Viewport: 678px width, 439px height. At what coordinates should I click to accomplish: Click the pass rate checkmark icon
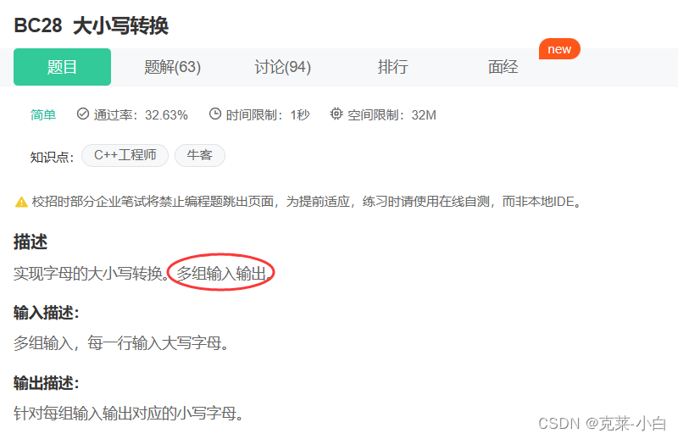[82, 114]
